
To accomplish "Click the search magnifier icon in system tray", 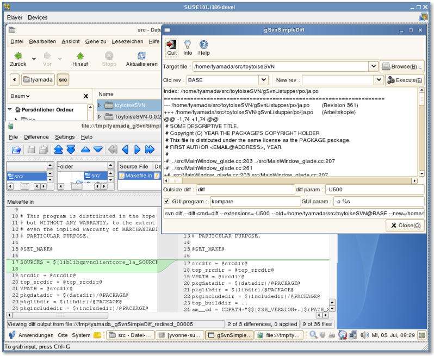I will [313, 335].
